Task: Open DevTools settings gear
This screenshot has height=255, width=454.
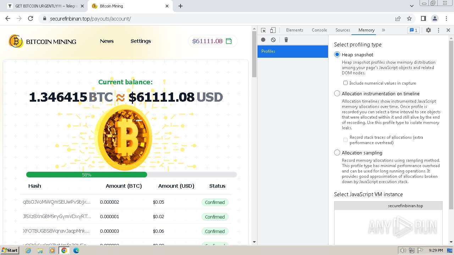Action: tap(428, 30)
